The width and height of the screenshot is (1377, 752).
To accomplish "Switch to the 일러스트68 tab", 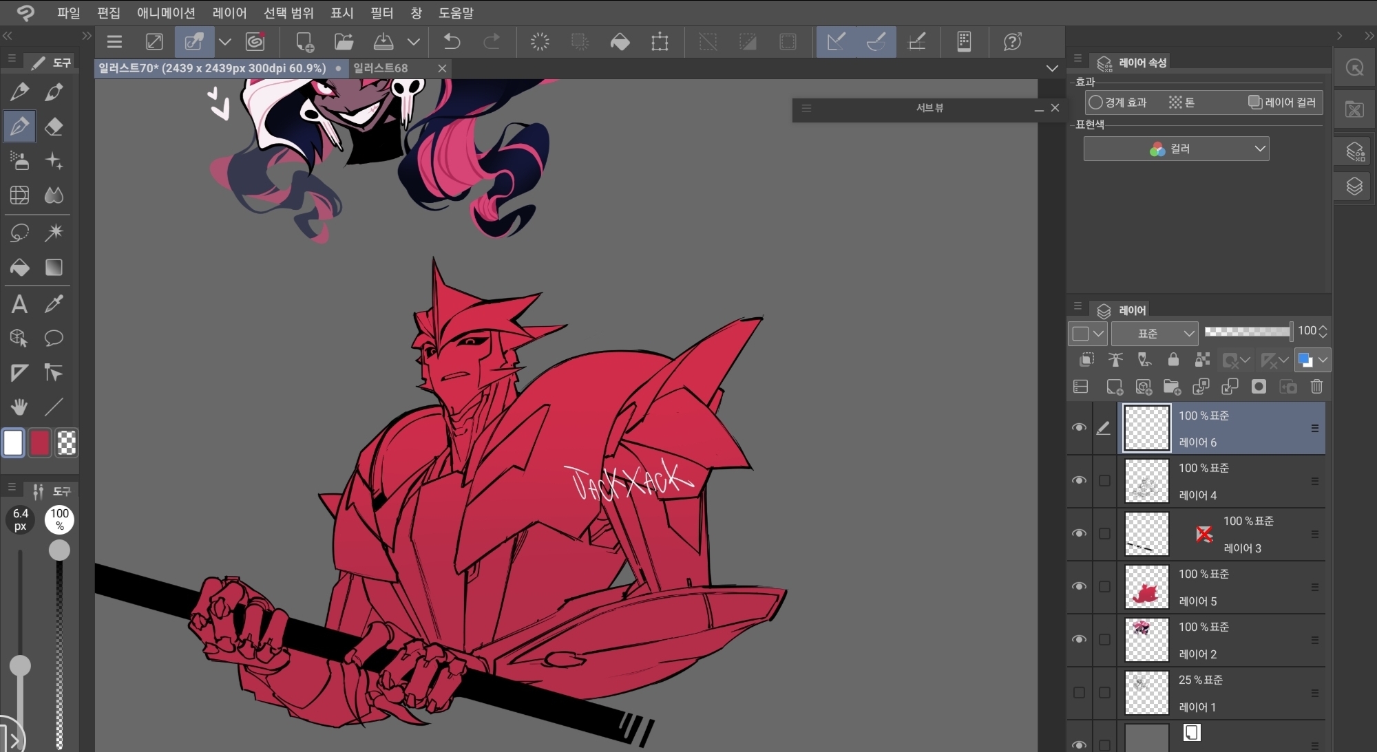I will (x=381, y=68).
